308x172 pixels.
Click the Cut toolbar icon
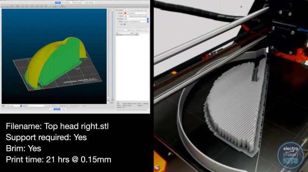pyautogui.click(x=49, y=6)
